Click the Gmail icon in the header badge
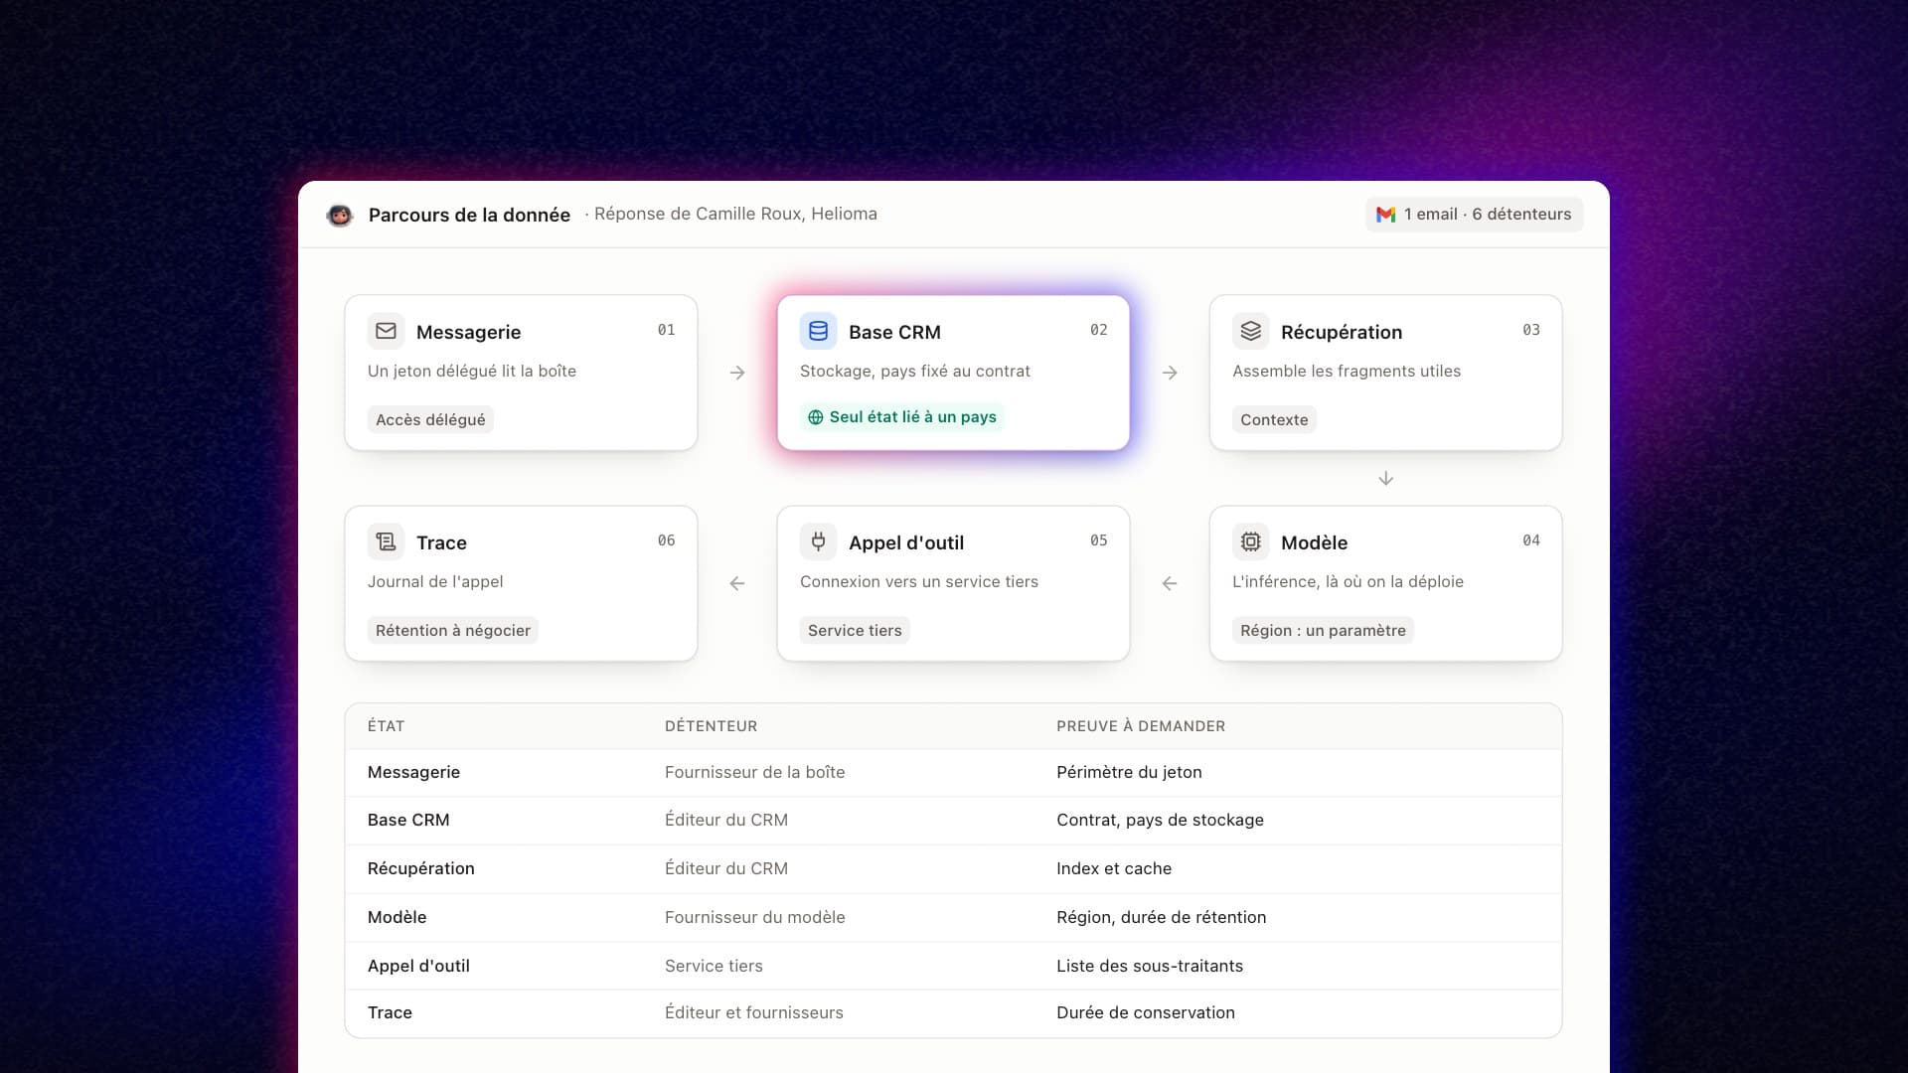The height and width of the screenshot is (1073, 1908). click(x=1385, y=215)
